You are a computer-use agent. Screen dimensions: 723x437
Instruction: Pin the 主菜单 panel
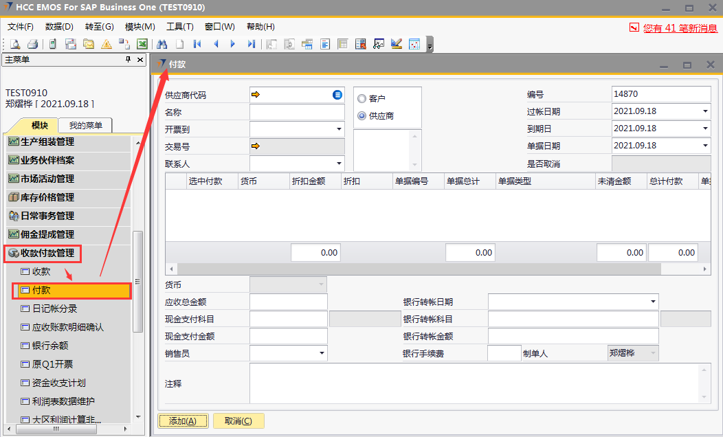tap(128, 60)
